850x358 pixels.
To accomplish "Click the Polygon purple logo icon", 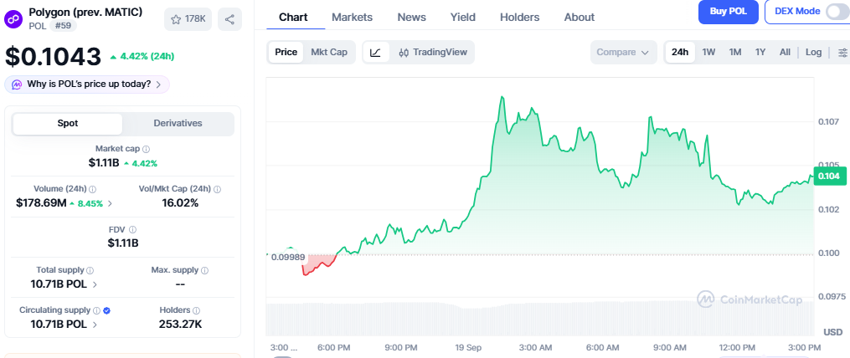I will (13, 19).
